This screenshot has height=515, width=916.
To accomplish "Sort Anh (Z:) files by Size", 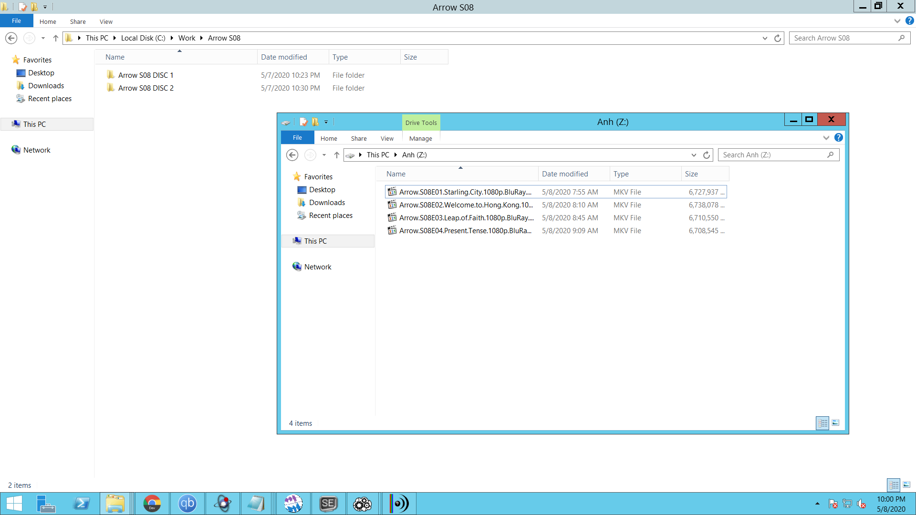I will pos(705,174).
